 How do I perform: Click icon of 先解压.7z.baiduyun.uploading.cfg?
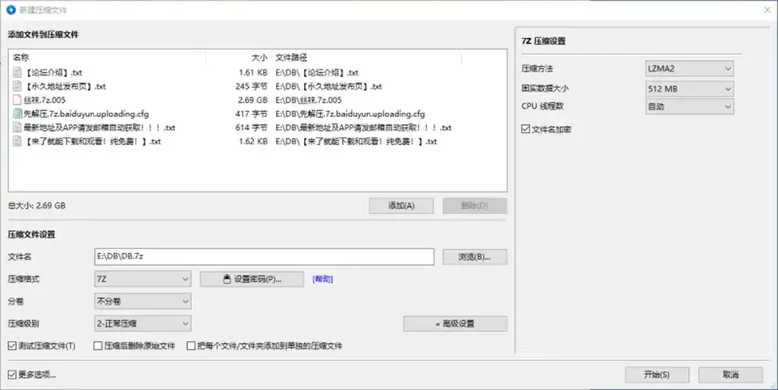pyautogui.click(x=17, y=114)
